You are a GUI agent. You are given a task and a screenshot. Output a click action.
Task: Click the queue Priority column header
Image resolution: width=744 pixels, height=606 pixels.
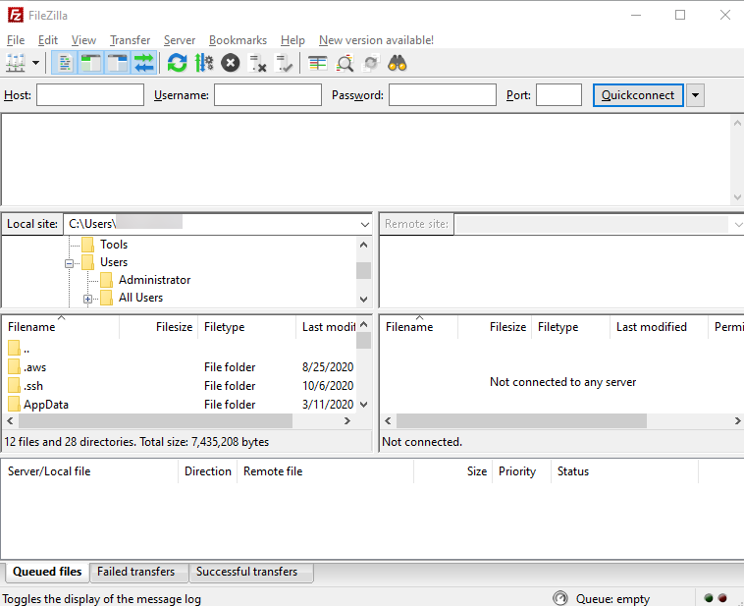pos(521,471)
